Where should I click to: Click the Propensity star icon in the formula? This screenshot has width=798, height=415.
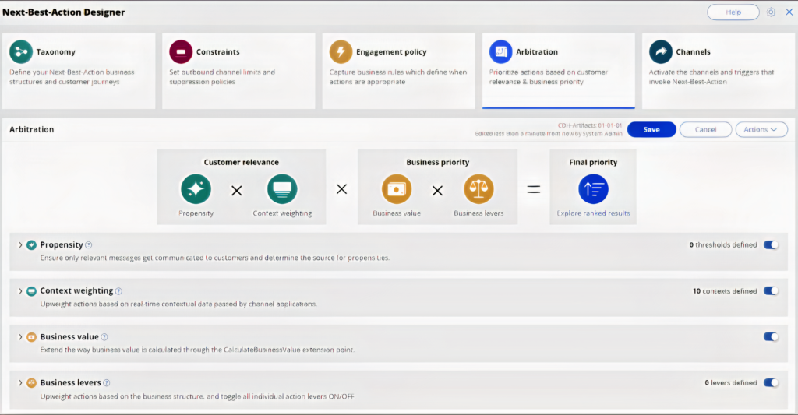click(196, 189)
